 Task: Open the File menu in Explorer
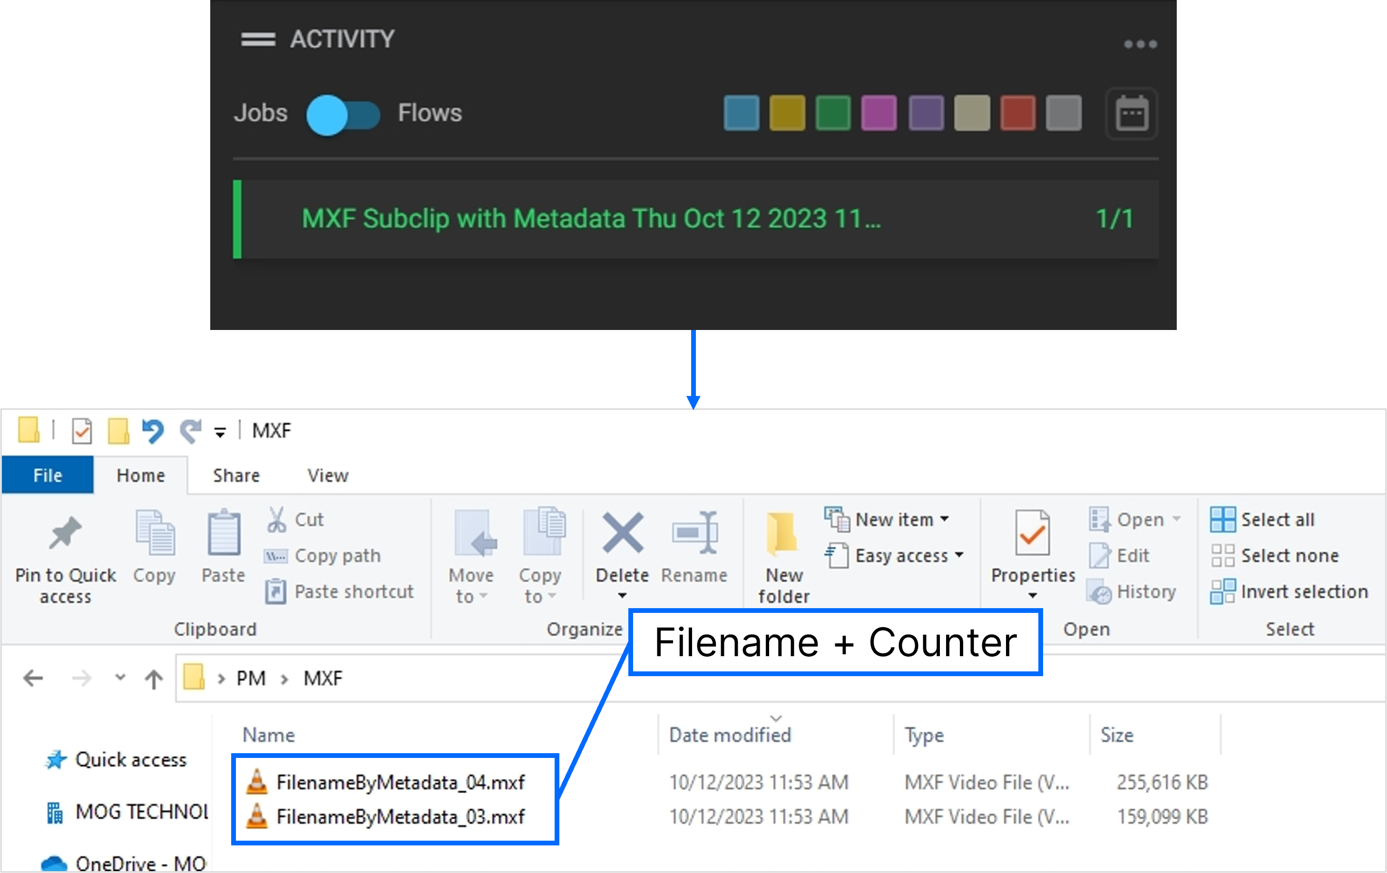[x=48, y=475]
